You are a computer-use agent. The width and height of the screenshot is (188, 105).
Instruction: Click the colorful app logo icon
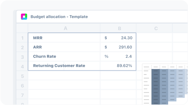click(x=24, y=17)
